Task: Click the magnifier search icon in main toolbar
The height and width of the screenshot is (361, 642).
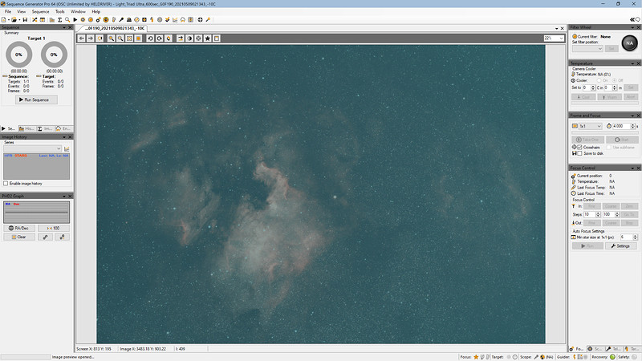Action: tap(67, 19)
